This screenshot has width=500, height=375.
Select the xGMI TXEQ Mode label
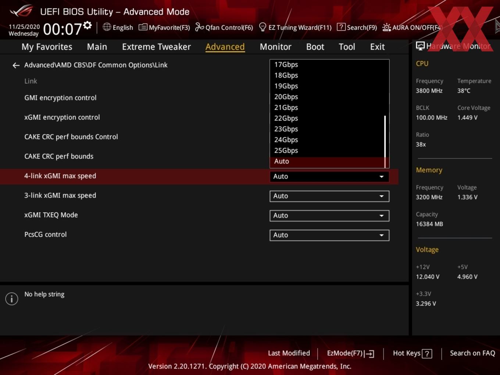pos(51,215)
